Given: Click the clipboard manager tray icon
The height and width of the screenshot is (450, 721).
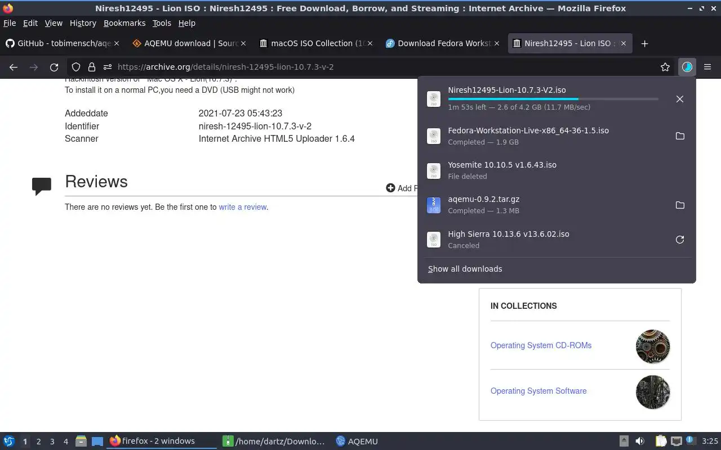Looking at the screenshot, I should [661, 442].
